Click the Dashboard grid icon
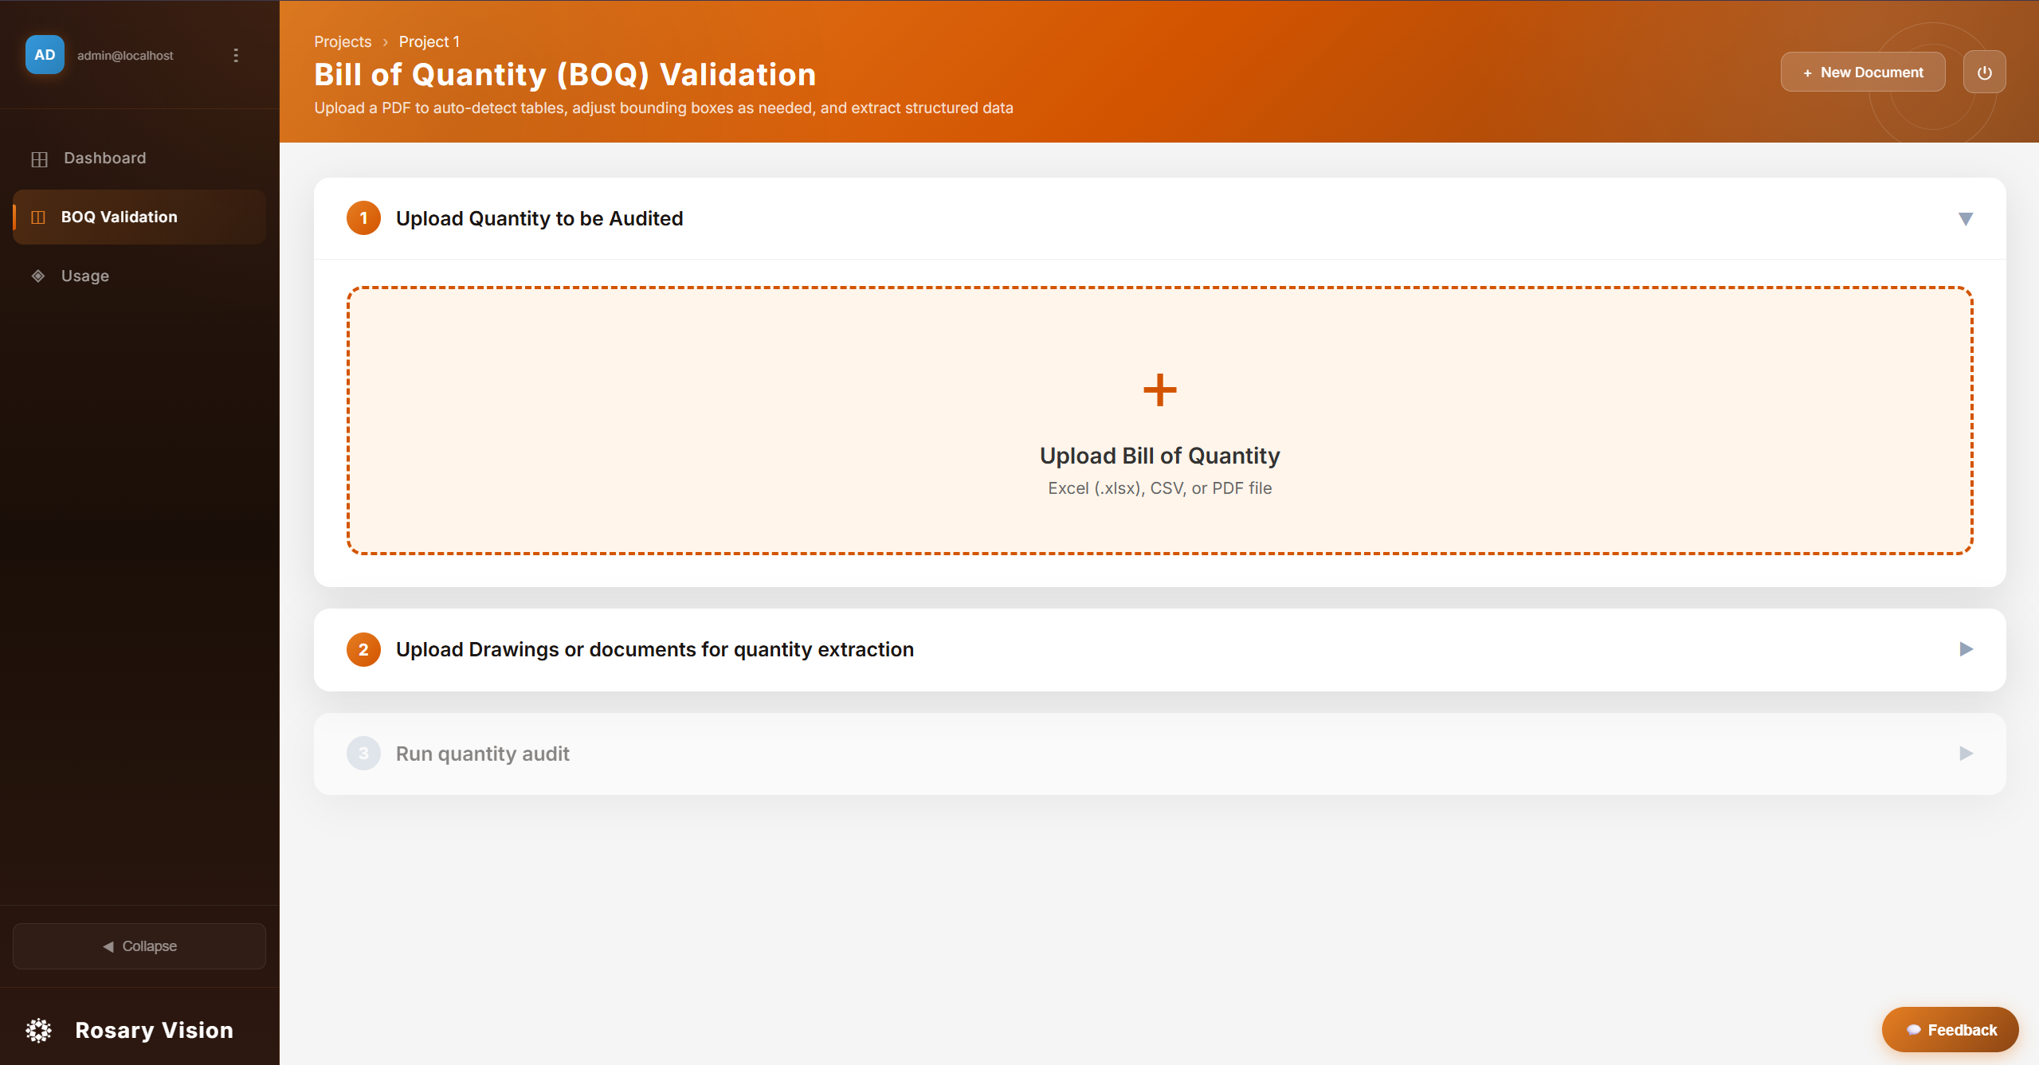 click(39, 159)
